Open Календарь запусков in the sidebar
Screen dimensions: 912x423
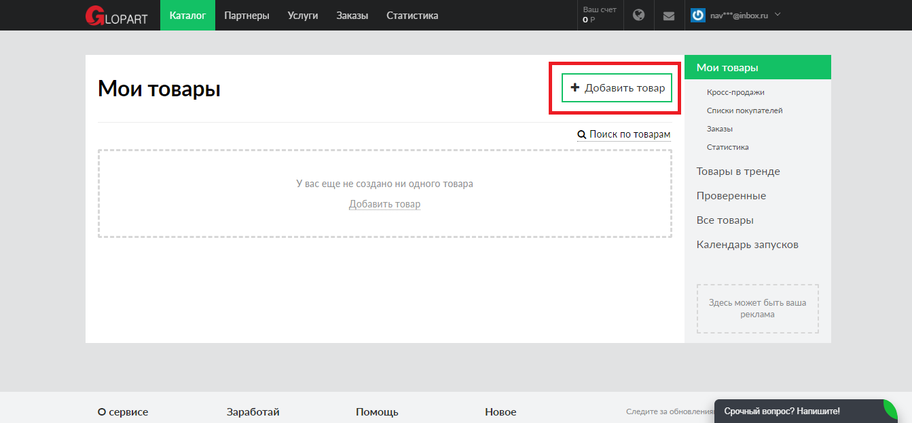pyautogui.click(x=747, y=245)
